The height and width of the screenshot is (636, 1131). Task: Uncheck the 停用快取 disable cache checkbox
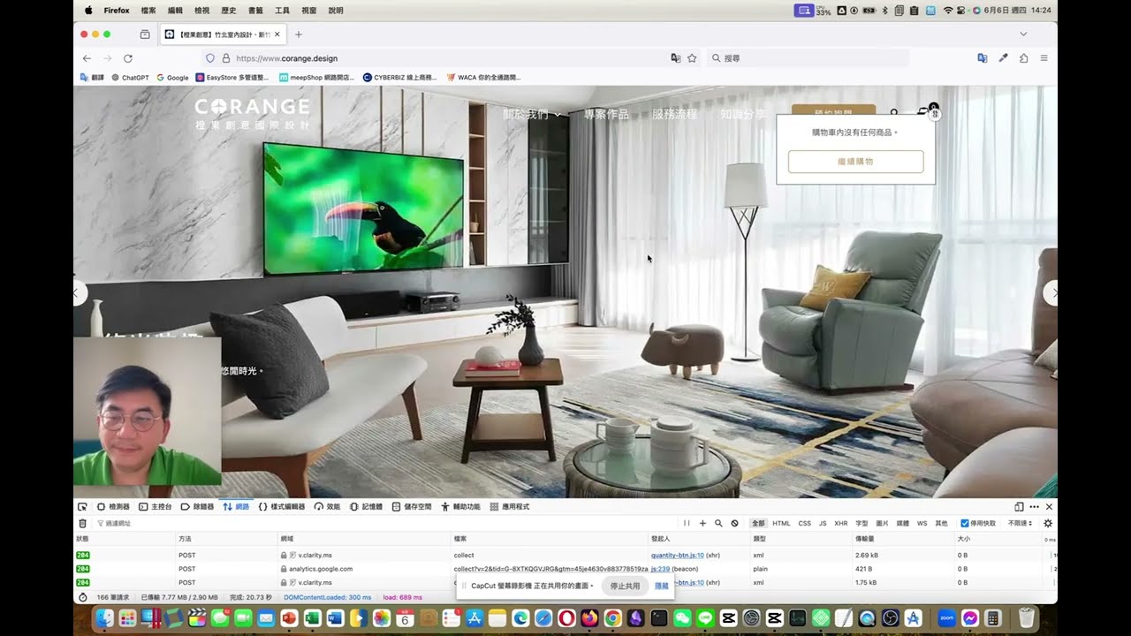pos(967,523)
